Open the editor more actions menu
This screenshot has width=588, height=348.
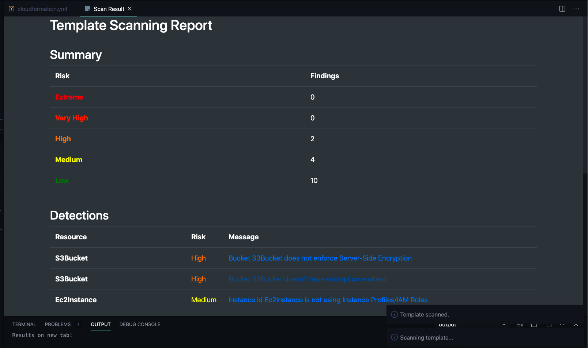pyautogui.click(x=576, y=9)
